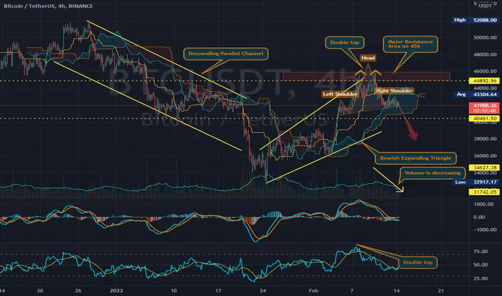Click the 2022 year marker on time axis

[116, 291]
